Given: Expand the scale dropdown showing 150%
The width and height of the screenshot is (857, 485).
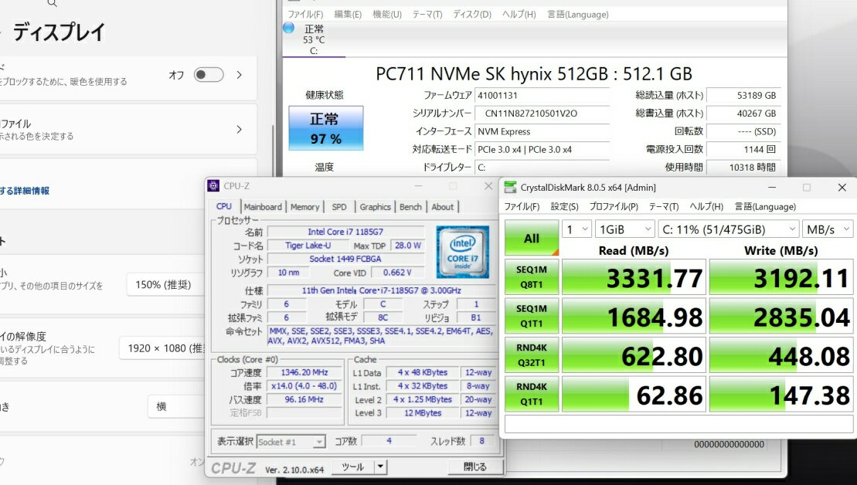Looking at the screenshot, I should click(x=165, y=284).
